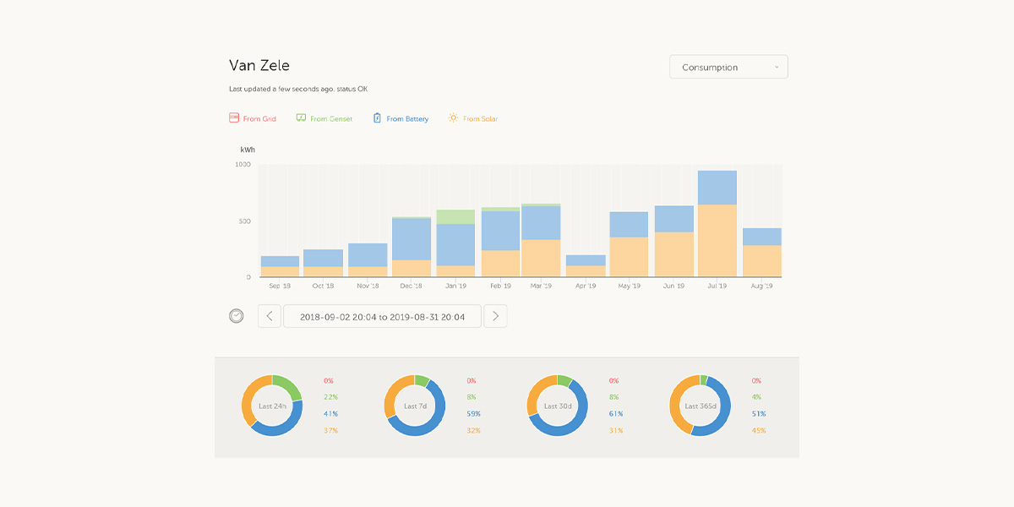This screenshot has width=1014, height=507.
Task: Click the Last 24h donut chart
Action: pos(271,406)
